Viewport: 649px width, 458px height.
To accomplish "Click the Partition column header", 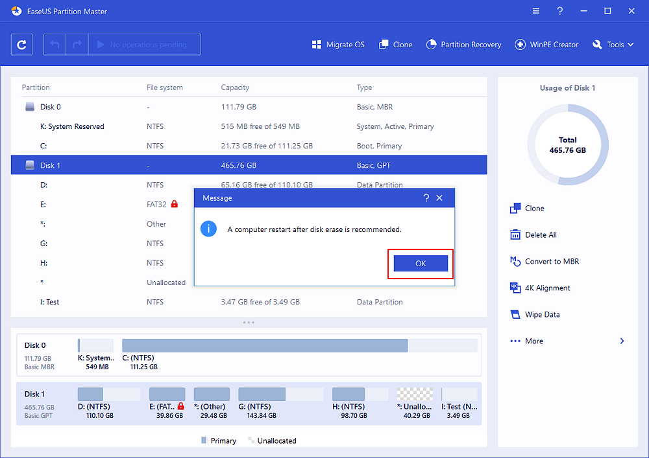I will pos(36,87).
